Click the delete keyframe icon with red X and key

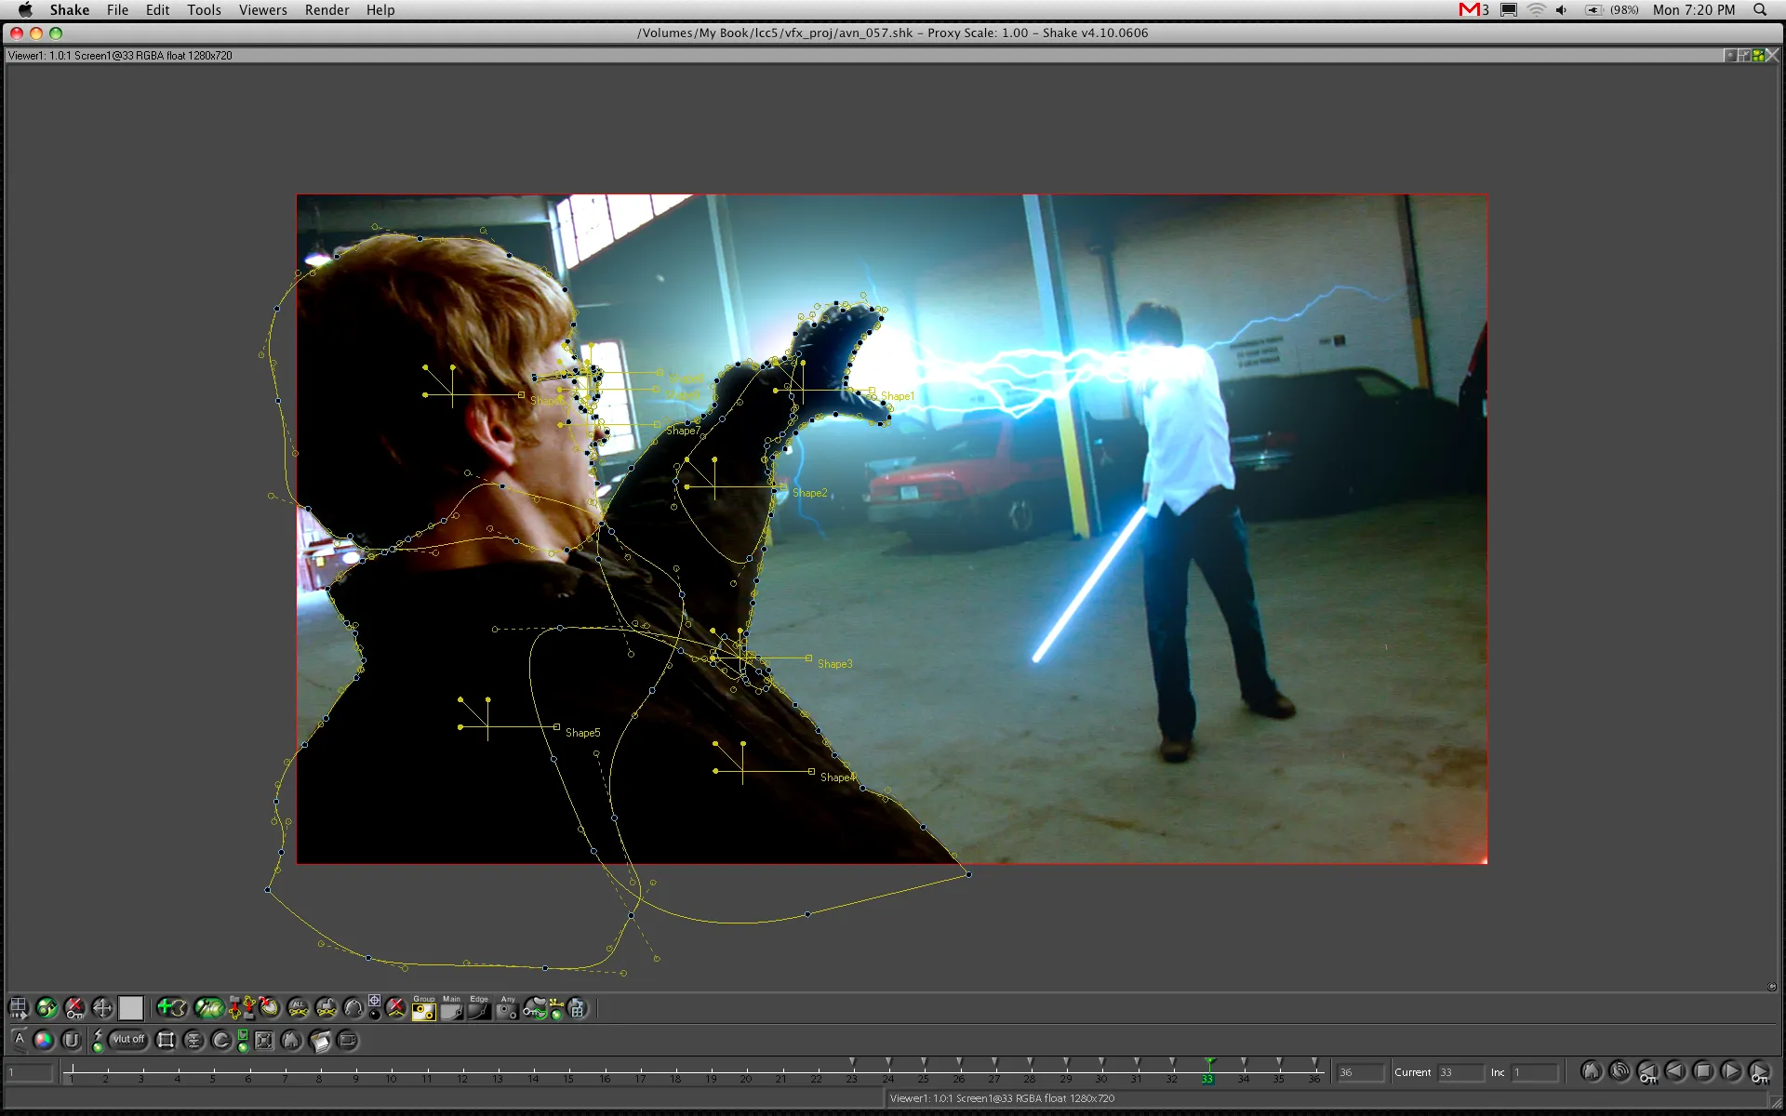point(74,1008)
